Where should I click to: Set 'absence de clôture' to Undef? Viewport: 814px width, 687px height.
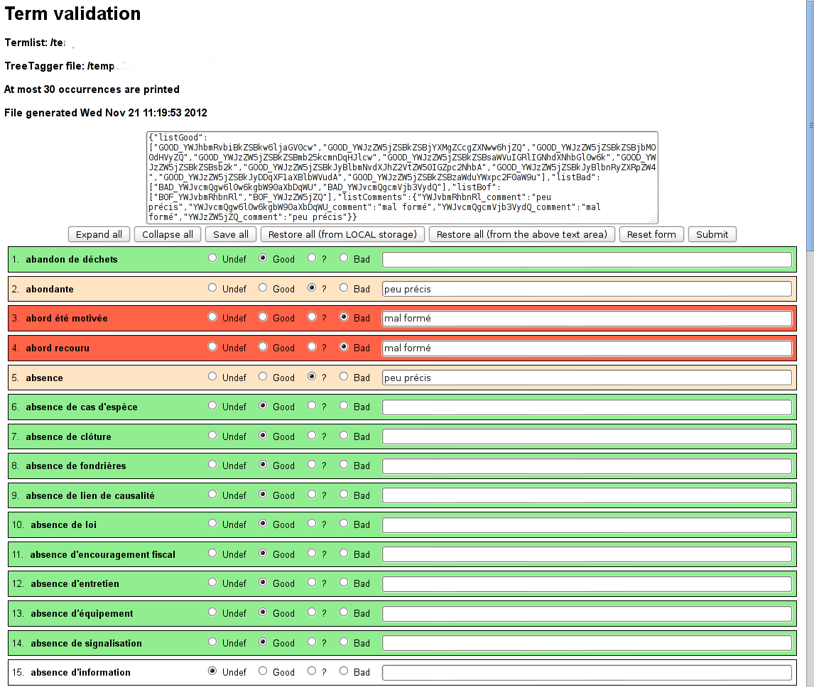coord(212,436)
